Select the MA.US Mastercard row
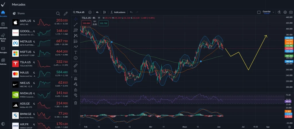The height and width of the screenshot is (129, 294). (x=40, y=74)
